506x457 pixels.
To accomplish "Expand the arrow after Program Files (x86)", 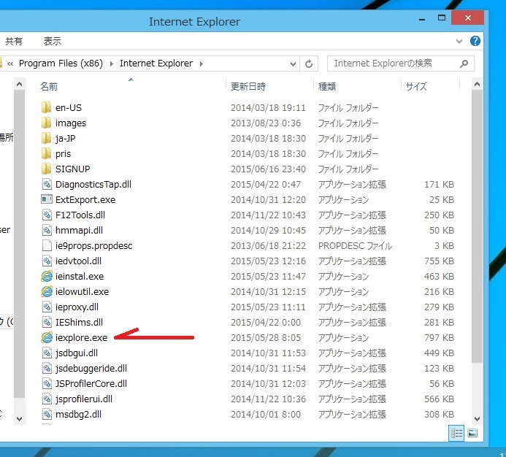I will click(x=111, y=64).
